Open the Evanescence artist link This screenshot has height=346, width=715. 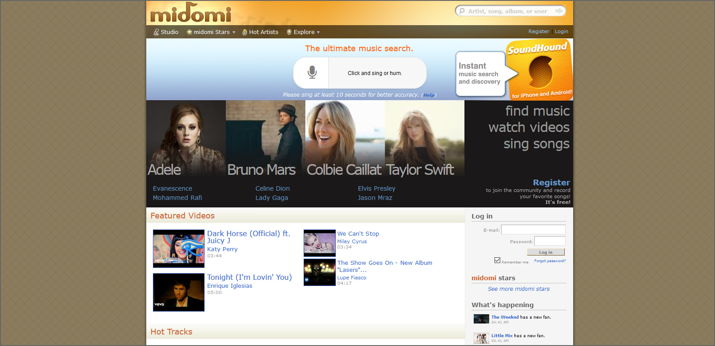click(x=172, y=188)
